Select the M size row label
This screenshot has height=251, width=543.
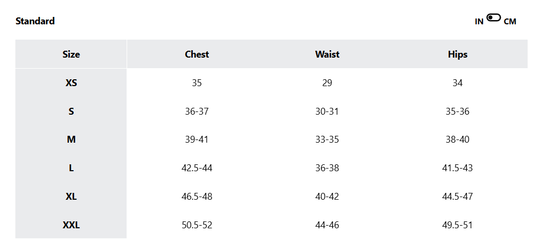[x=71, y=140]
